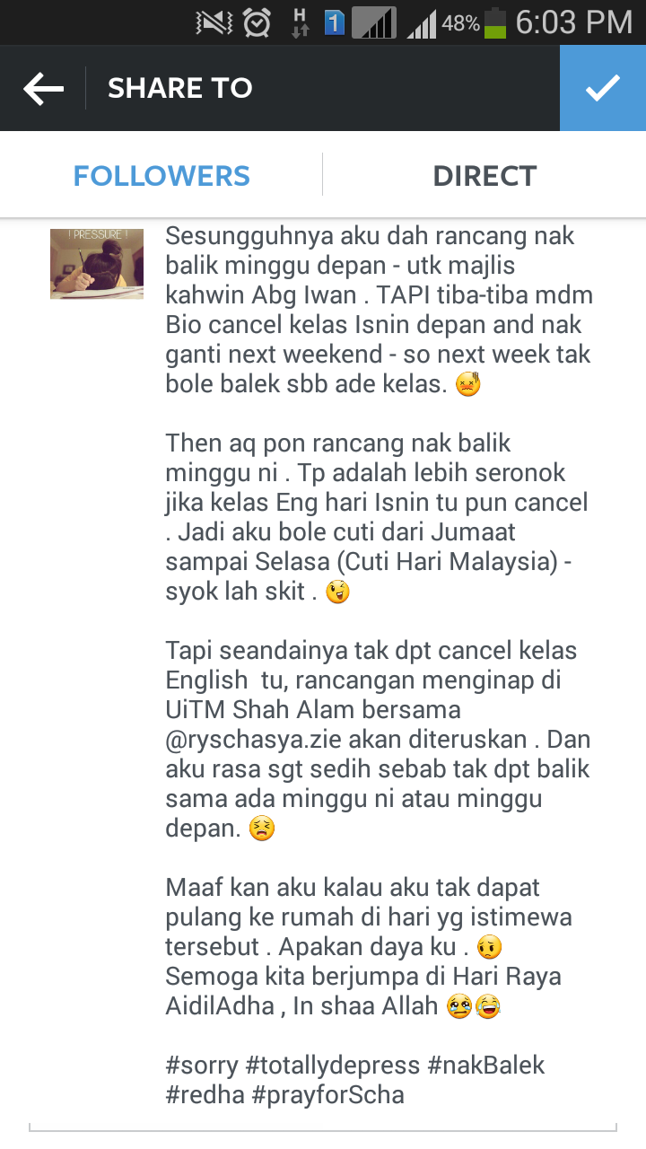This screenshot has height=1149, width=646.
Task: Tap the SIM 1 indicator icon
Action: tap(335, 23)
